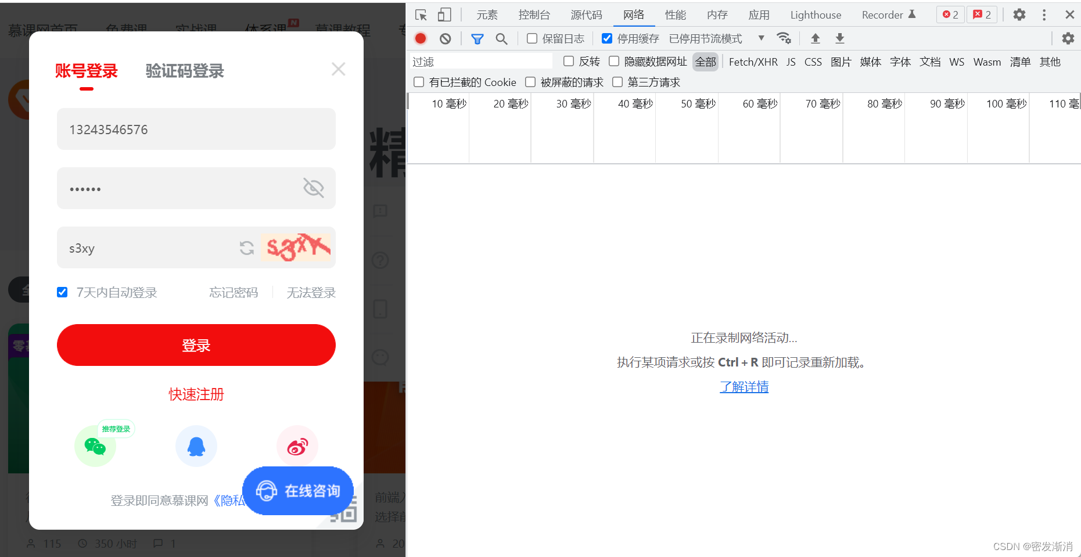Open network search magnifier icon
The image size is (1081, 557).
tap(501, 39)
